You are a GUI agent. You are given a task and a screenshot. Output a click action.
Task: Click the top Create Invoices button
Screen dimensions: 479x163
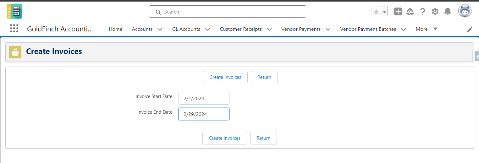(225, 77)
